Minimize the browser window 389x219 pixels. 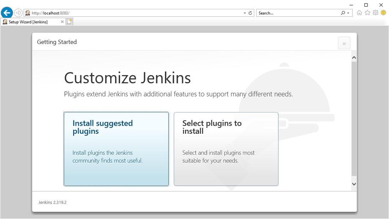click(351, 5)
